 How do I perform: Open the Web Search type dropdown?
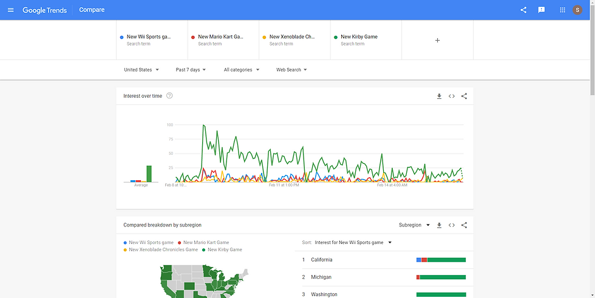click(x=291, y=70)
